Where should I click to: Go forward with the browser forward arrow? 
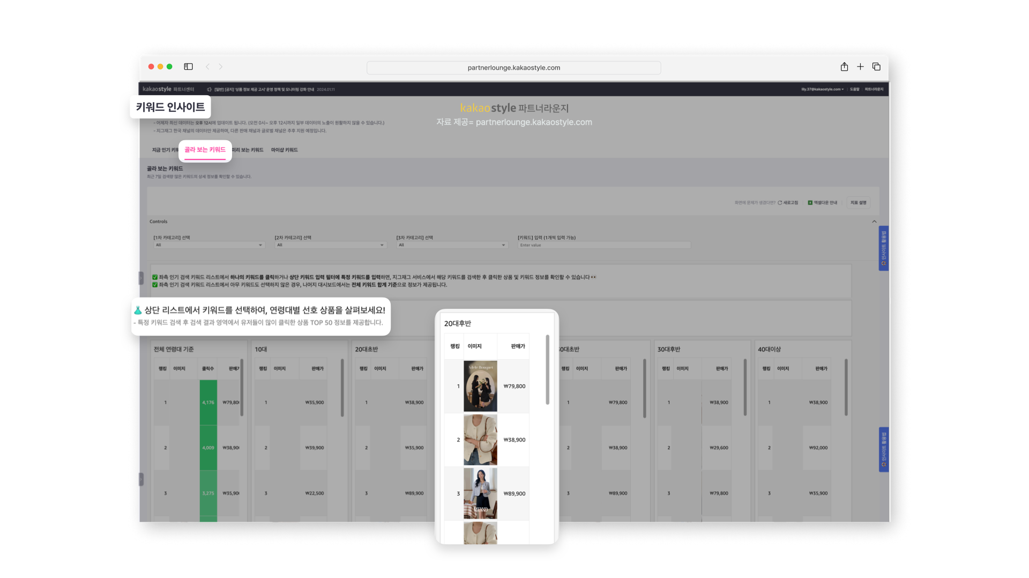220,67
